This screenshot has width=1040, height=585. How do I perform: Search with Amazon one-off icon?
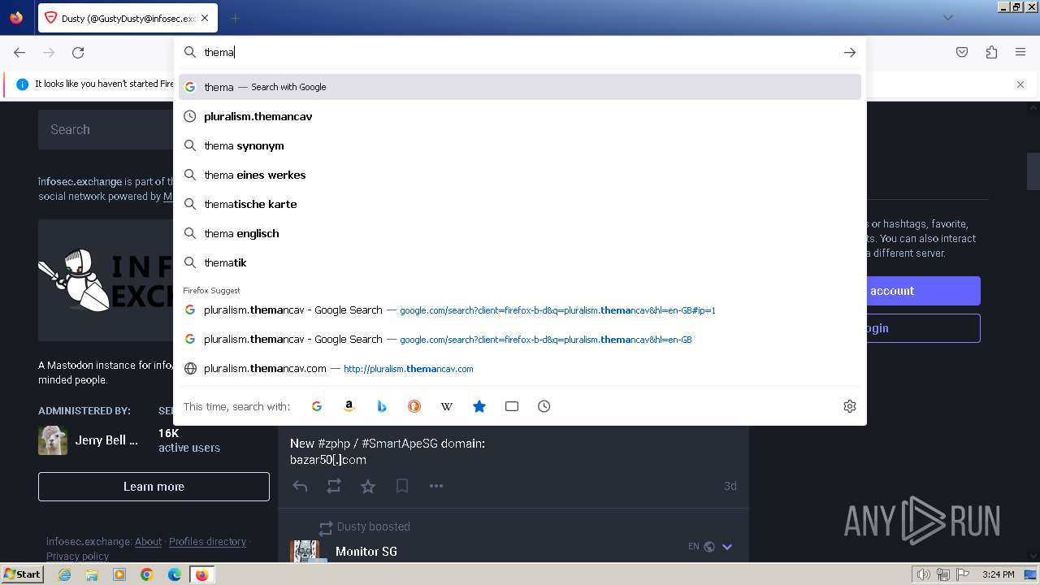pos(349,406)
